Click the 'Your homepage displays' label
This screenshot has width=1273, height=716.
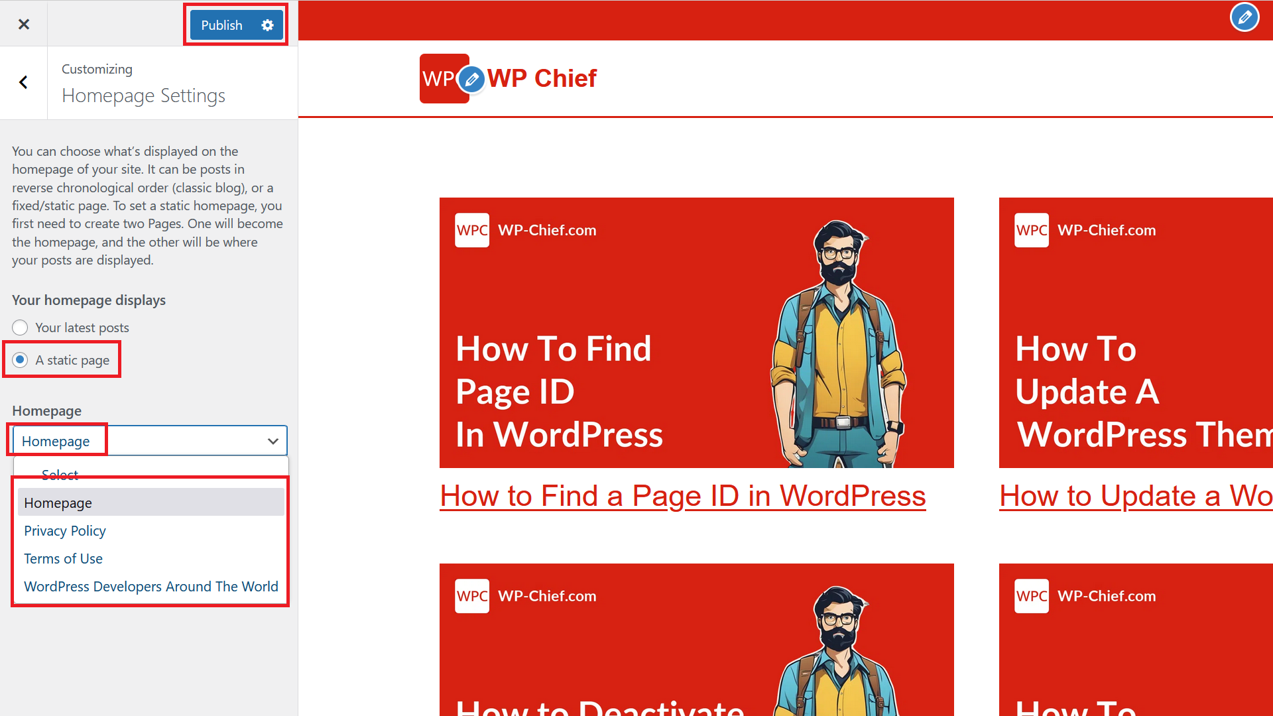click(x=89, y=300)
